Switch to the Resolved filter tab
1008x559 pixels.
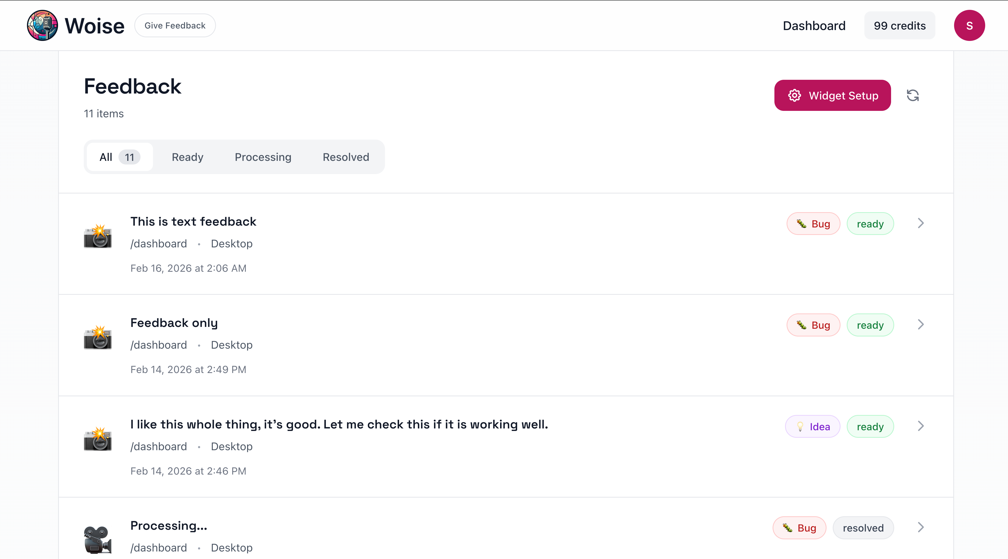point(346,157)
